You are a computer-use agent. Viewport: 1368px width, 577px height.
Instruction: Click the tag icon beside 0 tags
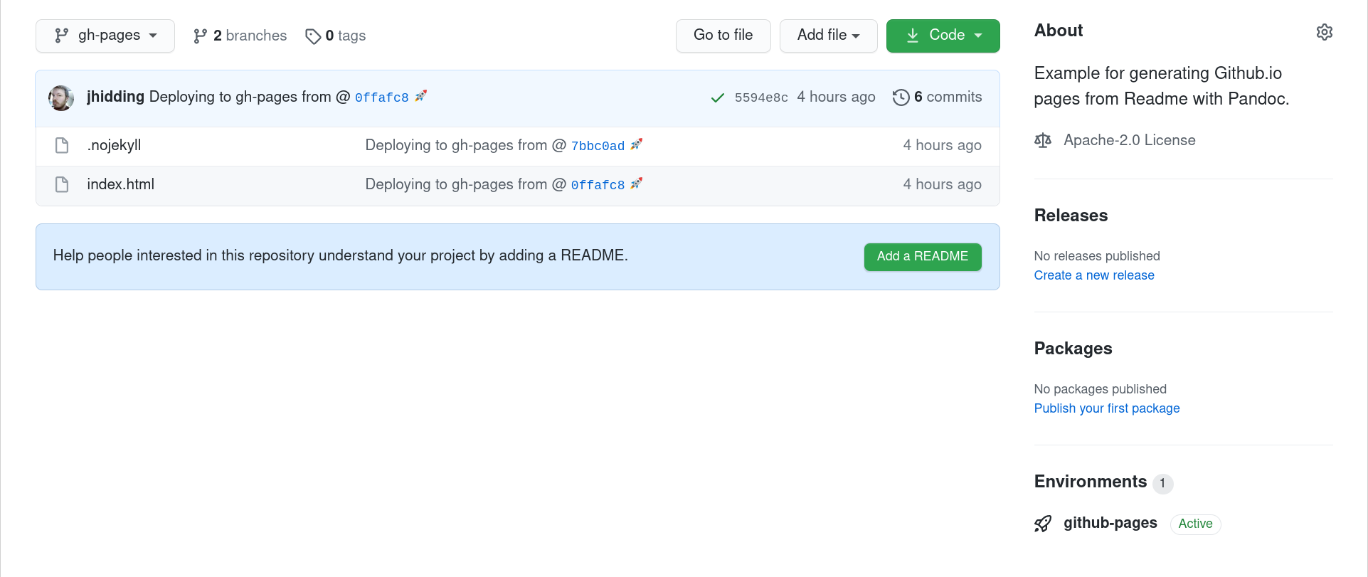point(313,36)
